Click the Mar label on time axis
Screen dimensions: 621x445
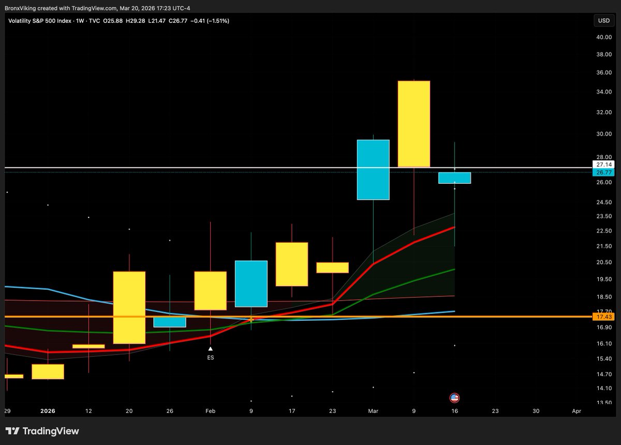[373, 411]
